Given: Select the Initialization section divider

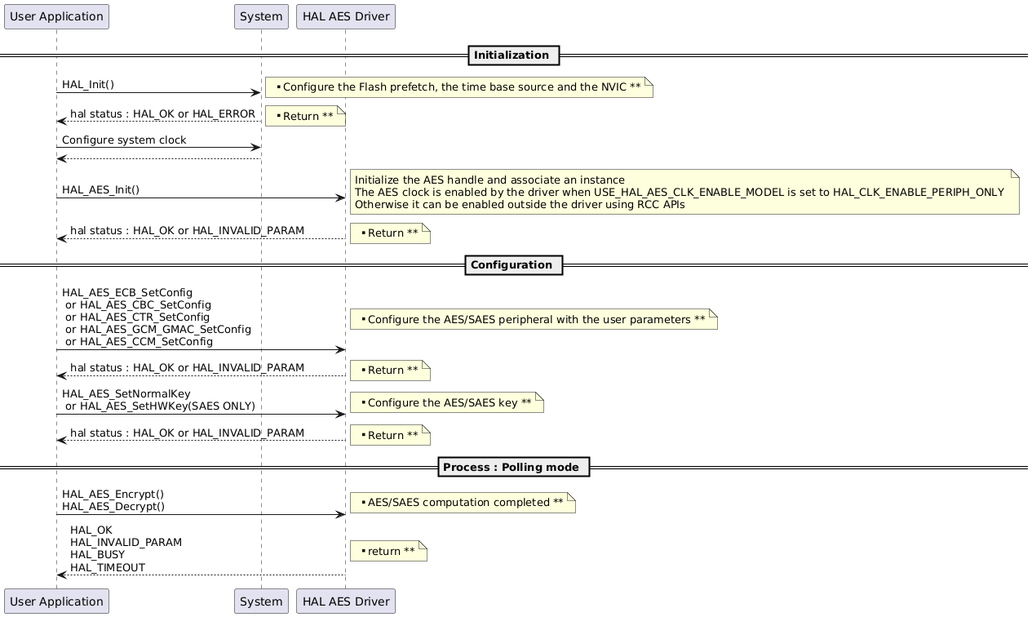Looking at the screenshot, I should coord(513,55).
